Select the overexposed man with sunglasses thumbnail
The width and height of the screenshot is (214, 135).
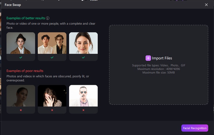[83, 96]
